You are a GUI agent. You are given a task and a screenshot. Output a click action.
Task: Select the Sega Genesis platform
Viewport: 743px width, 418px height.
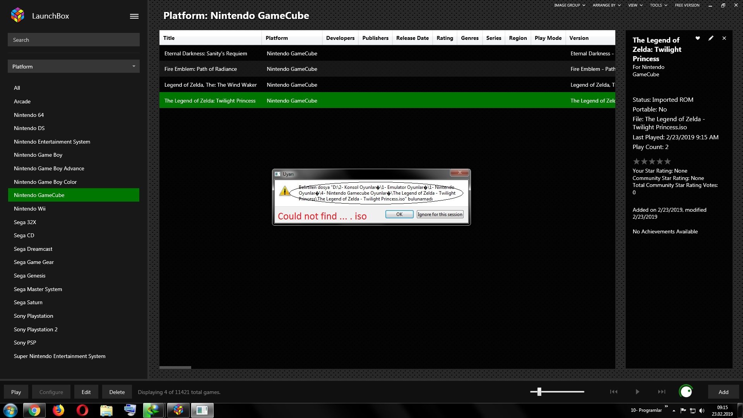pyautogui.click(x=74, y=276)
